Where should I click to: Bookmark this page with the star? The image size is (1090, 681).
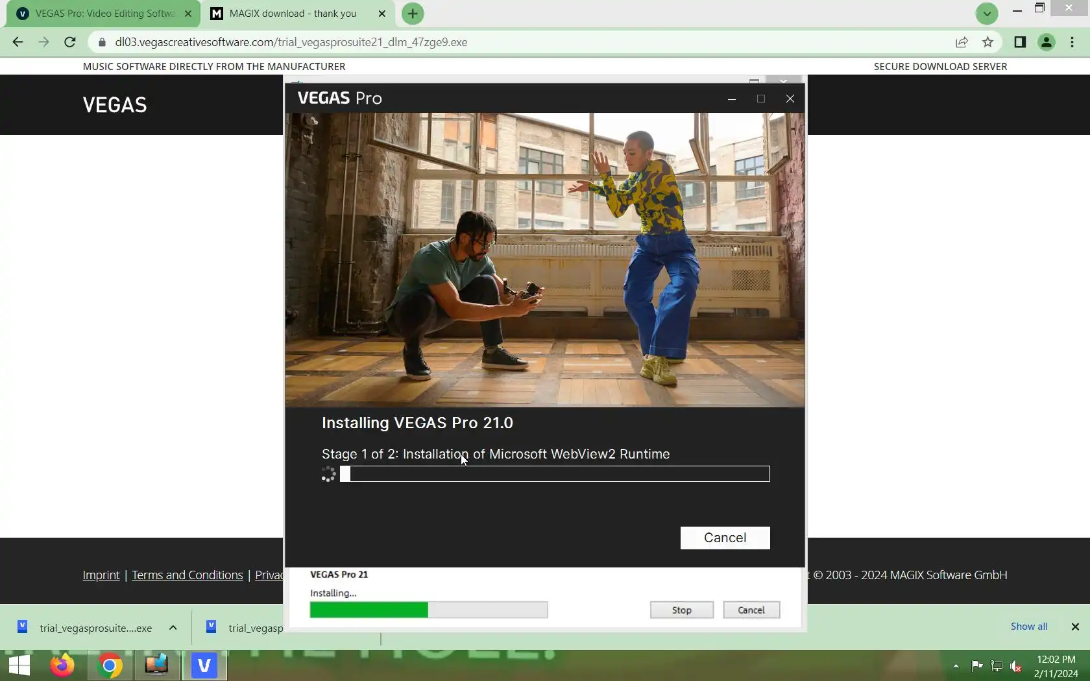[987, 42]
